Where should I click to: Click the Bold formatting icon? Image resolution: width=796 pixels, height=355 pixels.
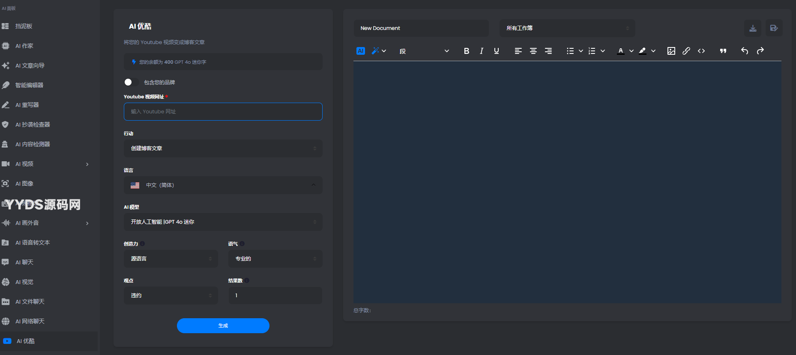(x=467, y=51)
